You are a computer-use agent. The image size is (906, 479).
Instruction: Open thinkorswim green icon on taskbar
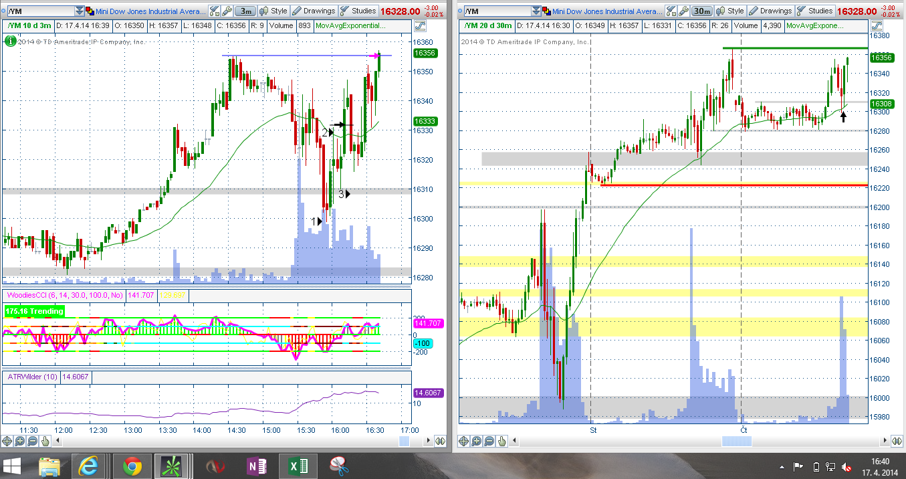click(x=172, y=466)
